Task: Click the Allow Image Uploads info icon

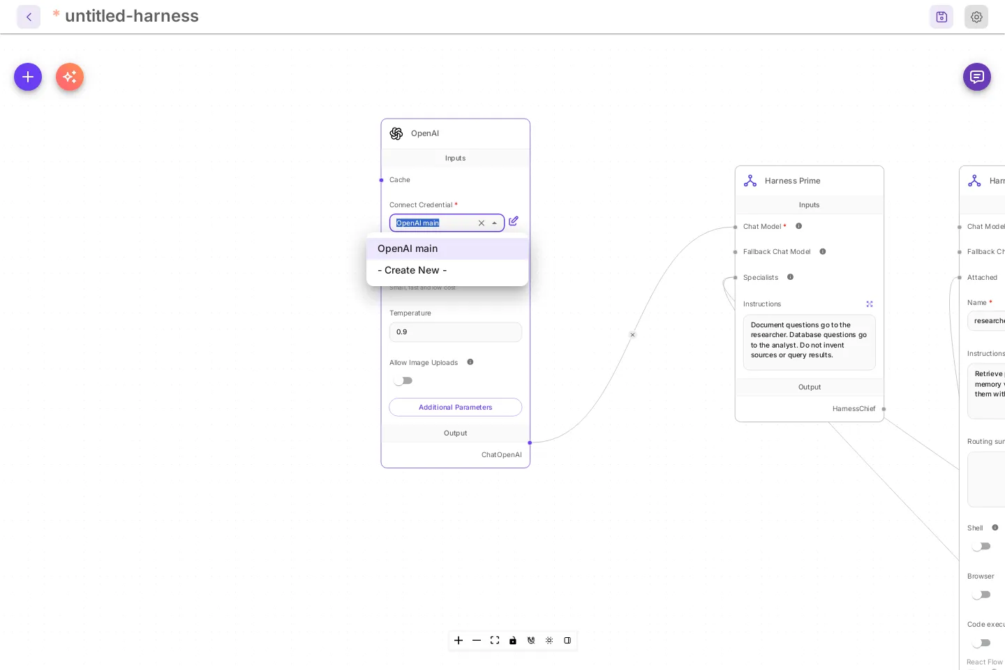Action: [x=470, y=362]
